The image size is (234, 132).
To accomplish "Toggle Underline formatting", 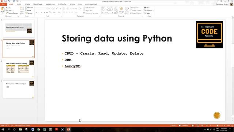I will [x=42, y=12].
